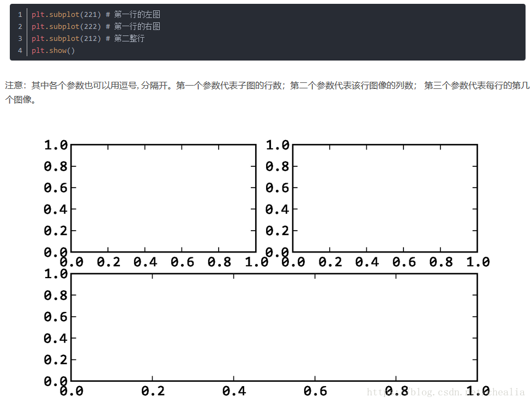This screenshot has width=531, height=403.
Task: Click the comment 第二整行
Action: click(x=129, y=38)
